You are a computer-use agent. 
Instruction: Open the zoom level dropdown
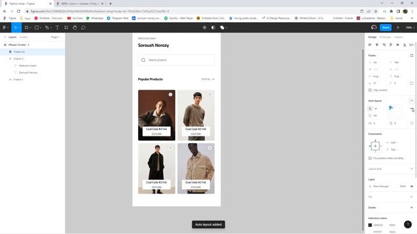click(410, 27)
